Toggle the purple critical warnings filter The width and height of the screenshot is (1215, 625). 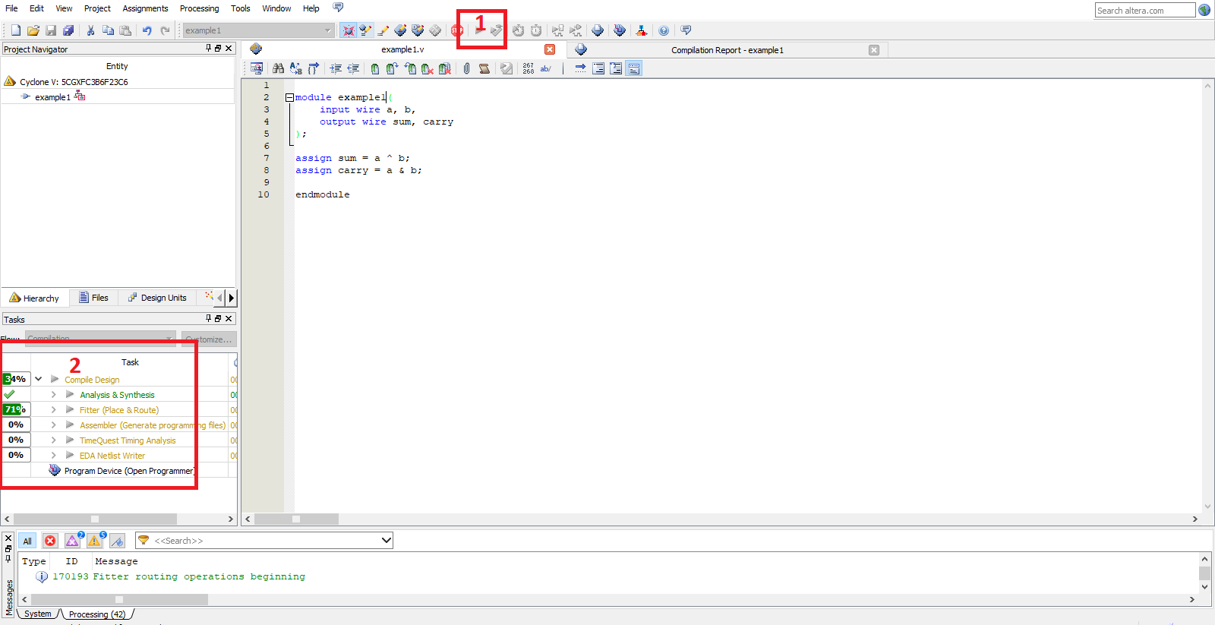(x=73, y=541)
